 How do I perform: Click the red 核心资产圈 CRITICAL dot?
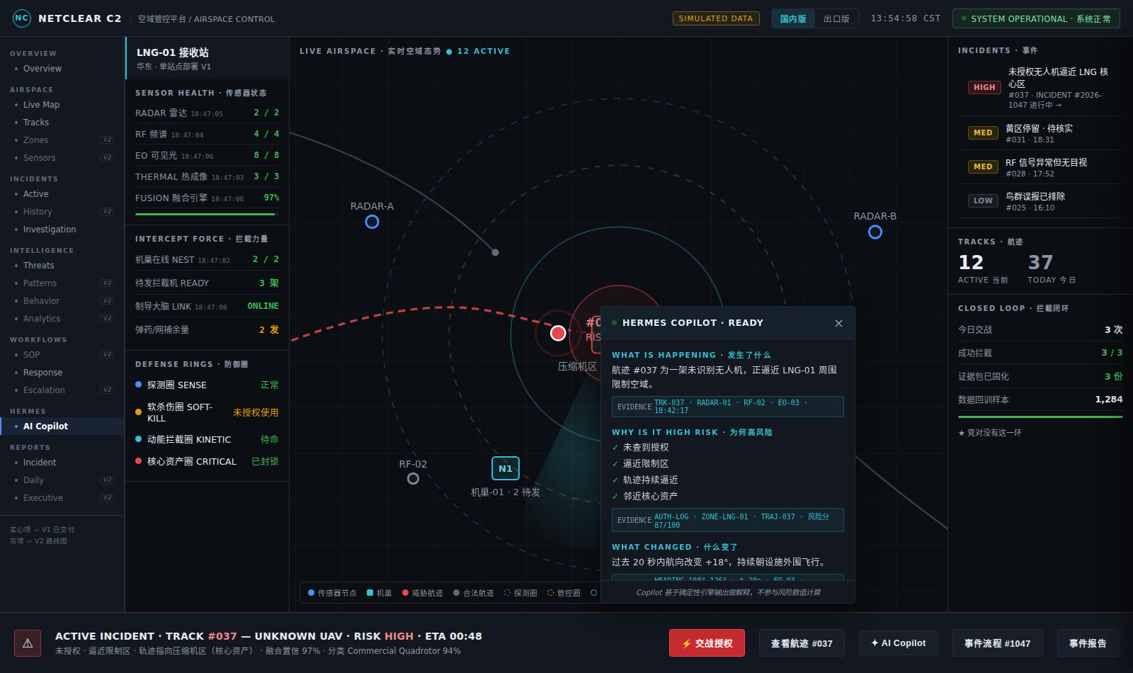click(139, 461)
